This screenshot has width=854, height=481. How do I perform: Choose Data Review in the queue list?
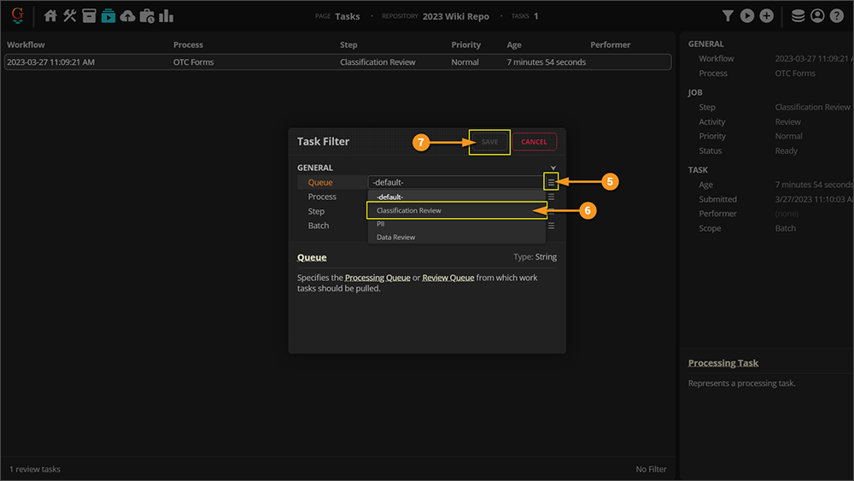pos(396,237)
